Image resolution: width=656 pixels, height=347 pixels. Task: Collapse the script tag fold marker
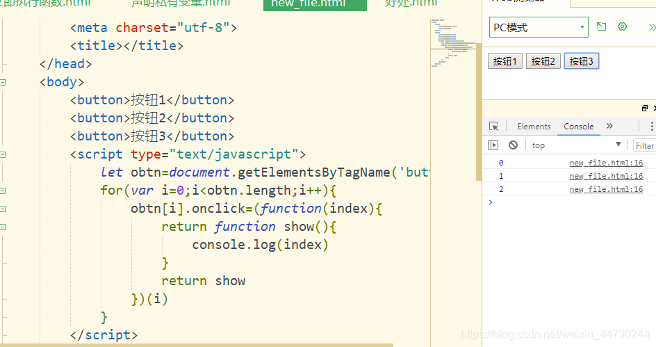pos(3,155)
